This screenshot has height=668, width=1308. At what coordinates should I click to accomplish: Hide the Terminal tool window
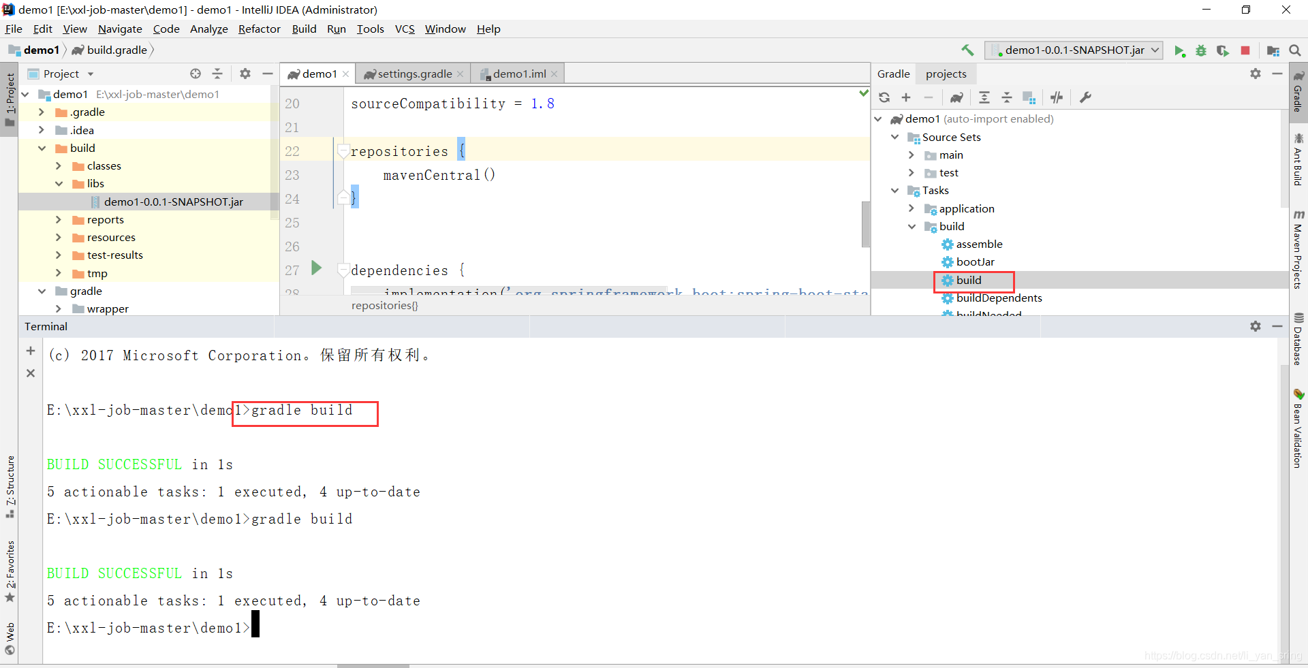coord(1277,326)
